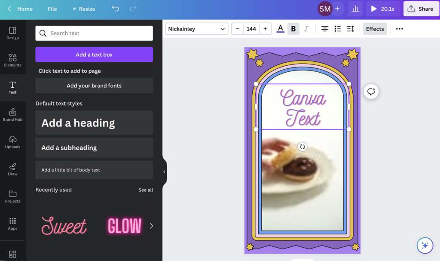Viewport: 440px width, 261px height.
Task: Open the Projects panel
Action: pyautogui.click(x=12, y=196)
